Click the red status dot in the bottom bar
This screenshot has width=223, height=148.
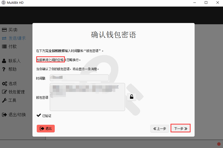click(219, 144)
